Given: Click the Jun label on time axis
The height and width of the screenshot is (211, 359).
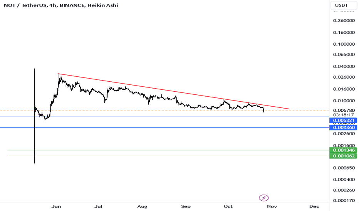Looking at the screenshot, I should (56, 206).
